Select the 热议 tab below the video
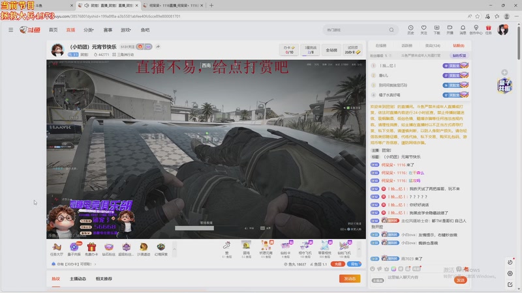Image resolution: width=522 pixels, height=293 pixels. pos(55,279)
